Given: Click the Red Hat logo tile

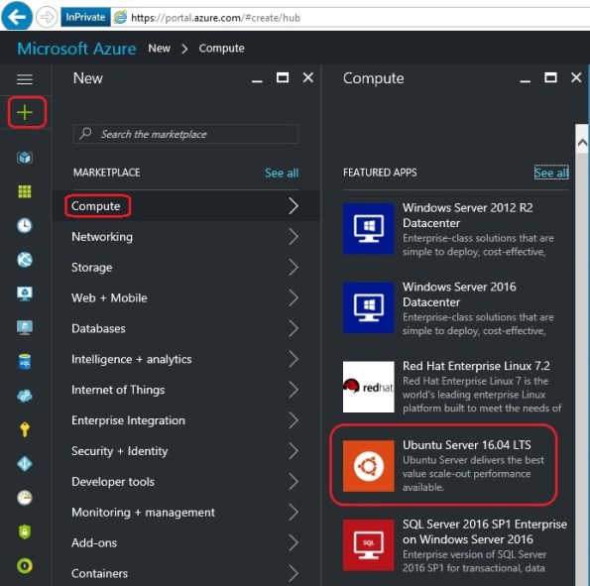Looking at the screenshot, I should [368, 387].
